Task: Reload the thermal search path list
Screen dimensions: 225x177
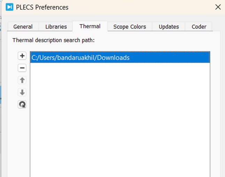Action: [22, 104]
